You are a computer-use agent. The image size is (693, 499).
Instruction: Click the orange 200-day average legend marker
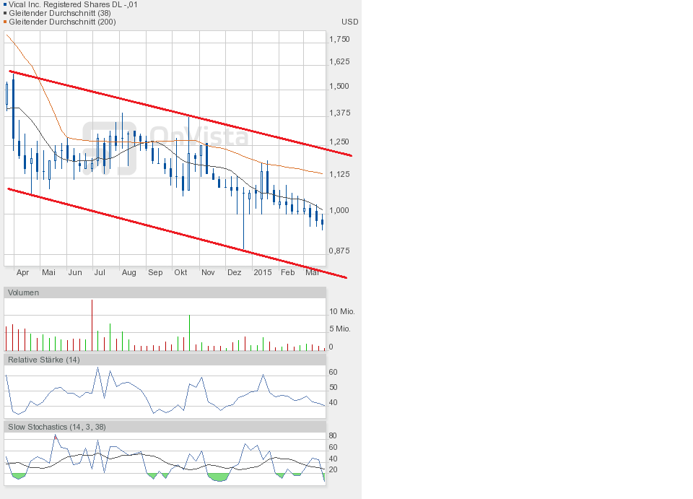(5, 22)
